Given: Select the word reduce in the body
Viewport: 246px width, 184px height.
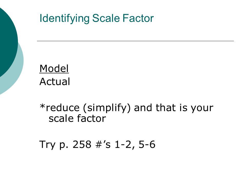Looking at the screenshot, I should click(x=63, y=108).
